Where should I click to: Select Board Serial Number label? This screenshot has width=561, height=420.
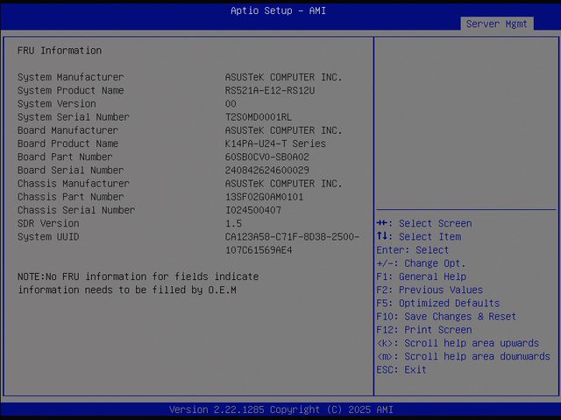pyautogui.click(x=70, y=170)
